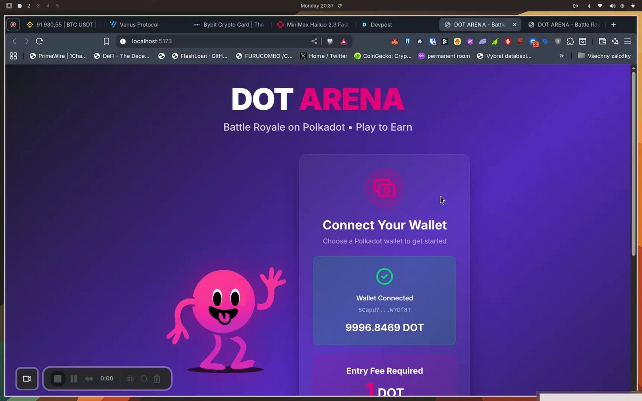Open the FlashLoan GitHub bookmark
The width and height of the screenshot is (642, 401).
pos(199,56)
